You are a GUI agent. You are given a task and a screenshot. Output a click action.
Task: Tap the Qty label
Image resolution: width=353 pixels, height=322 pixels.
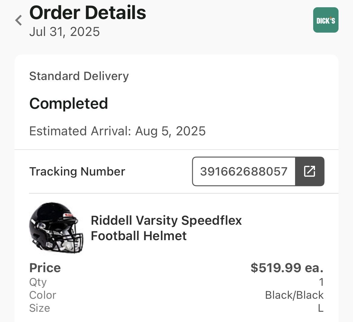(38, 282)
